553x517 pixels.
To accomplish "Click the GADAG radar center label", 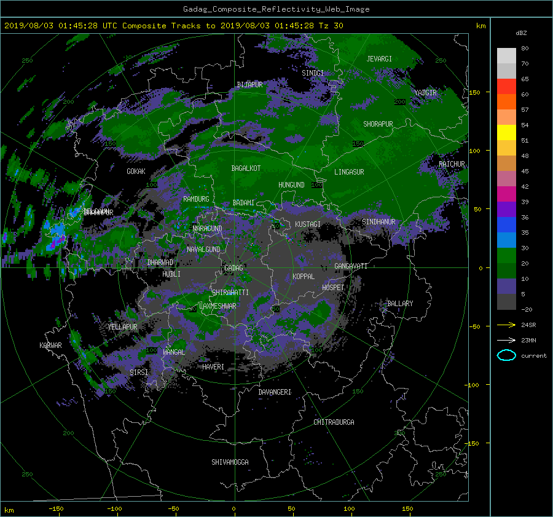I will coord(233,268).
